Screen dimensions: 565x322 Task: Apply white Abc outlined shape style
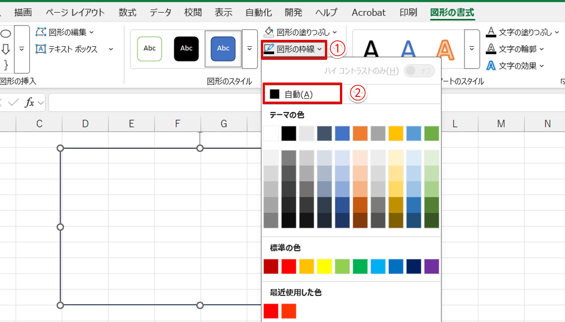pyautogui.click(x=149, y=48)
